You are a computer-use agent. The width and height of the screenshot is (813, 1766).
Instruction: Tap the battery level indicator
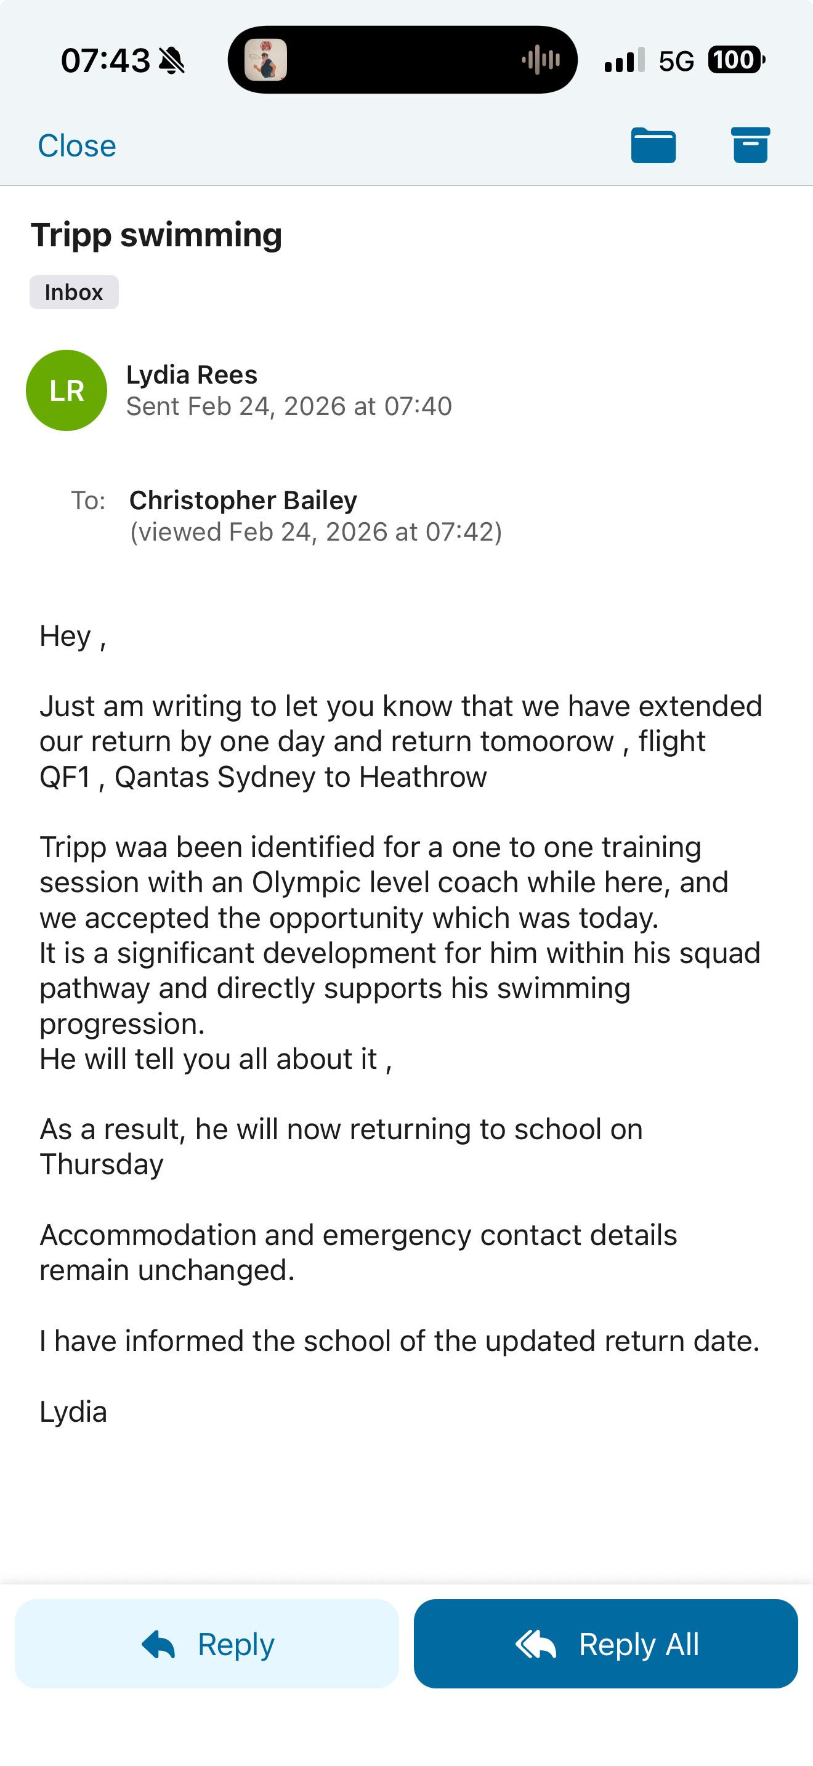pos(735,60)
